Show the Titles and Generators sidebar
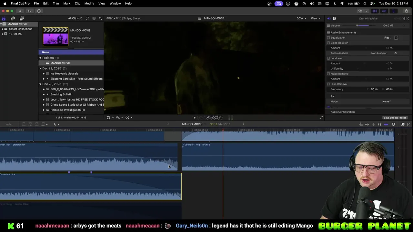The width and height of the screenshot is (413, 232). pos(22,18)
